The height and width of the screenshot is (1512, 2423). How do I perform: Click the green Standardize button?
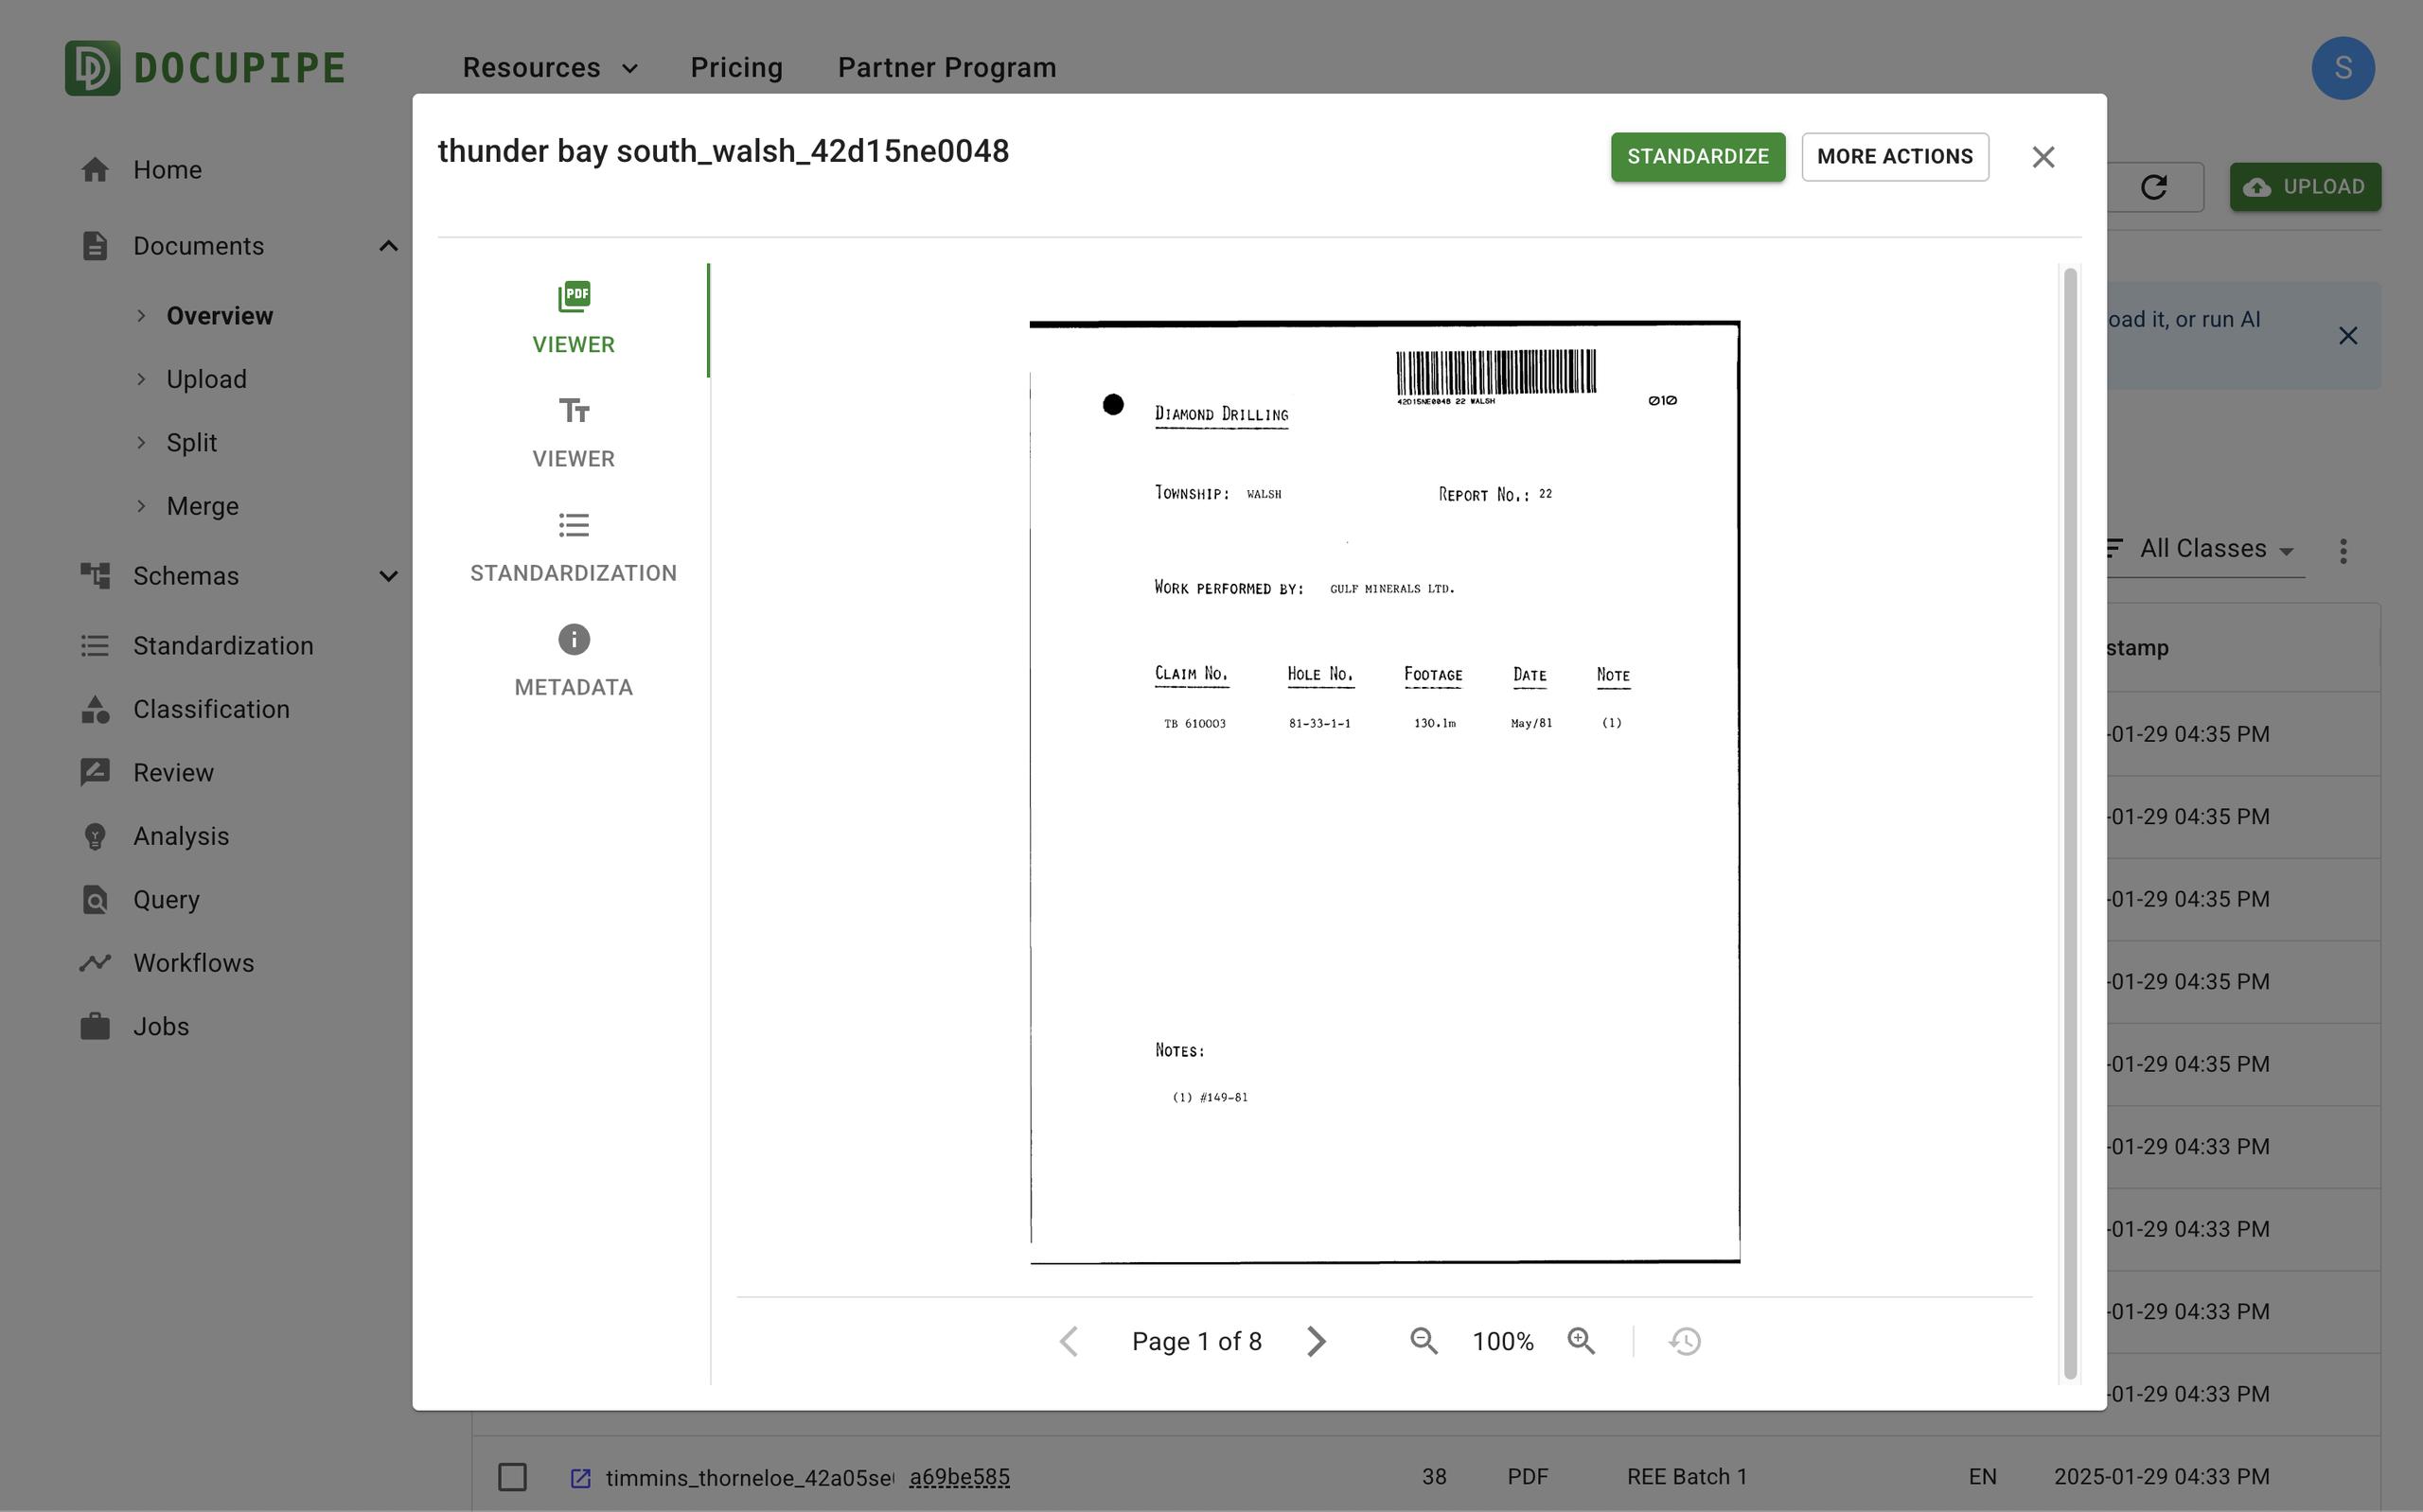(1697, 157)
